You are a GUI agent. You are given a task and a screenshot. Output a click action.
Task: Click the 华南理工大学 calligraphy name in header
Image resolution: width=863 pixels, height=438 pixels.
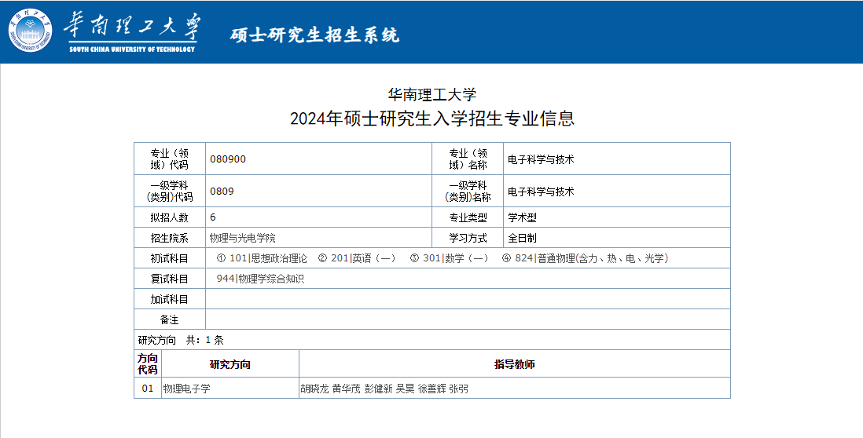point(132,27)
